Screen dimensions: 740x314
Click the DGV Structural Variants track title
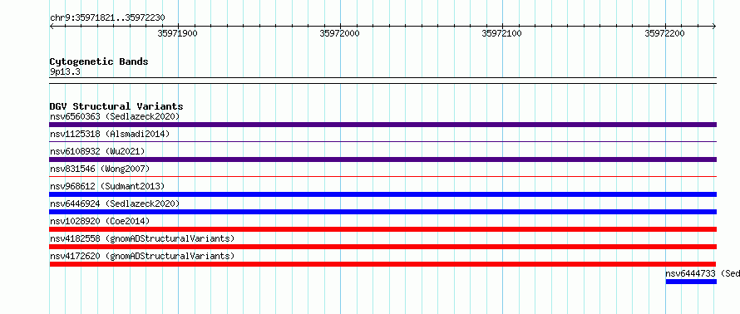[116, 106]
